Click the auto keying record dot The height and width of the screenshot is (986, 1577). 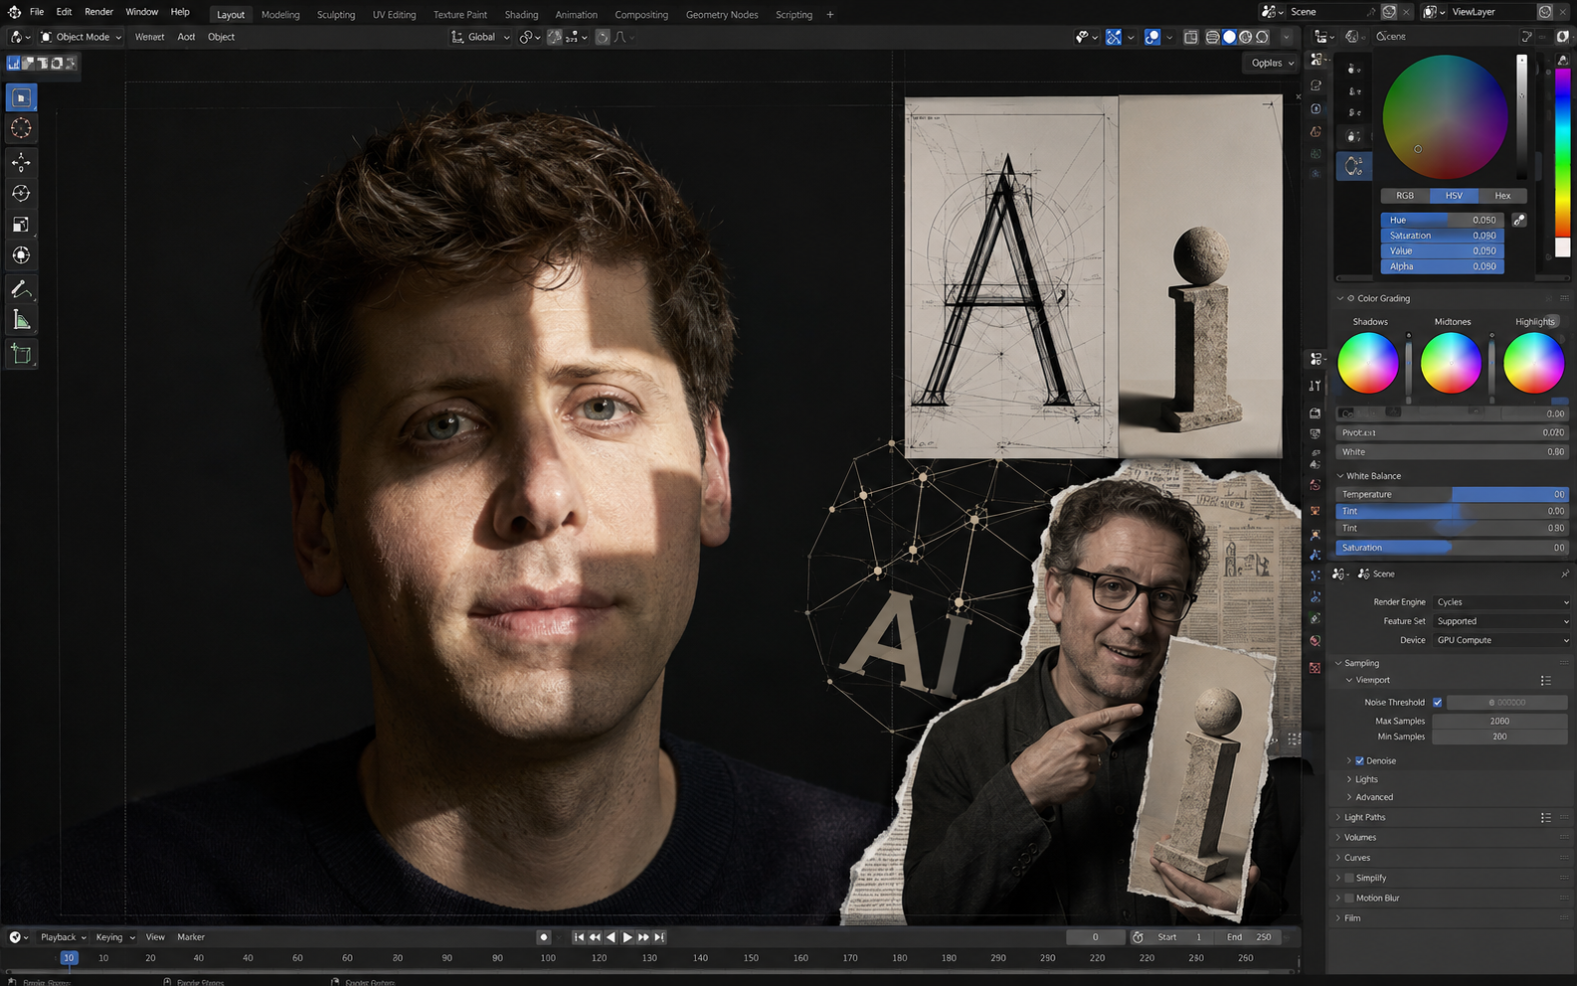pos(543,937)
